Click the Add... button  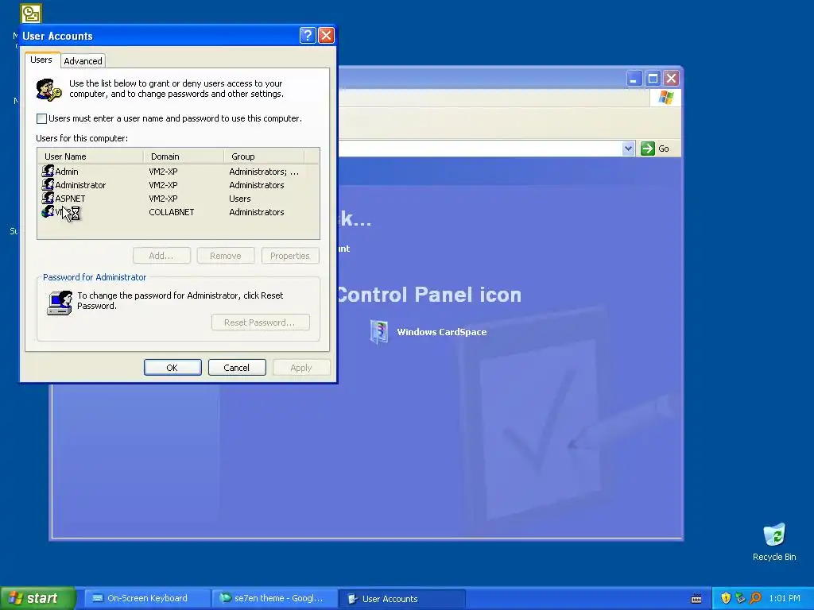[x=161, y=256]
